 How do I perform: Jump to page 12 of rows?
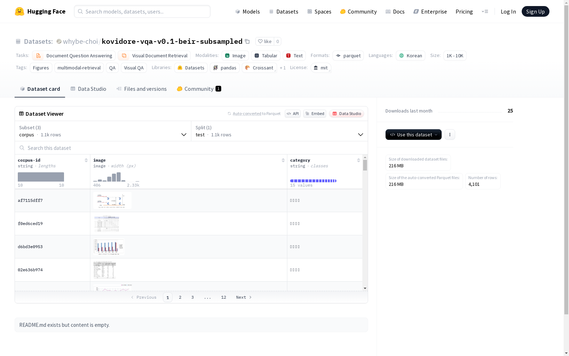pyautogui.click(x=224, y=297)
